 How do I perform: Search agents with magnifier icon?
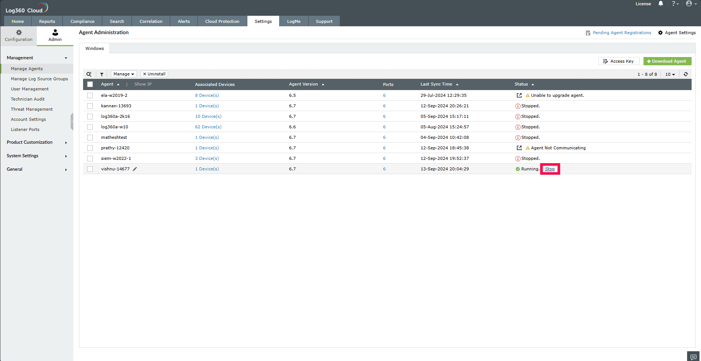click(89, 74)
